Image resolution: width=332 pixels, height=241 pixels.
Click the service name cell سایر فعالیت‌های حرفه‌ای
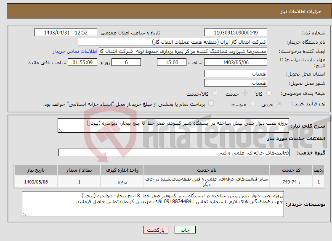[207, 182]
